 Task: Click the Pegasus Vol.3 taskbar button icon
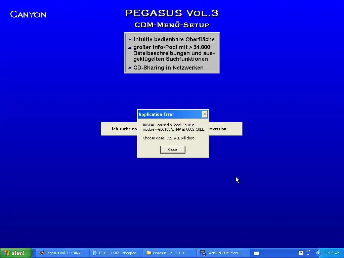(x=42, y=253)
